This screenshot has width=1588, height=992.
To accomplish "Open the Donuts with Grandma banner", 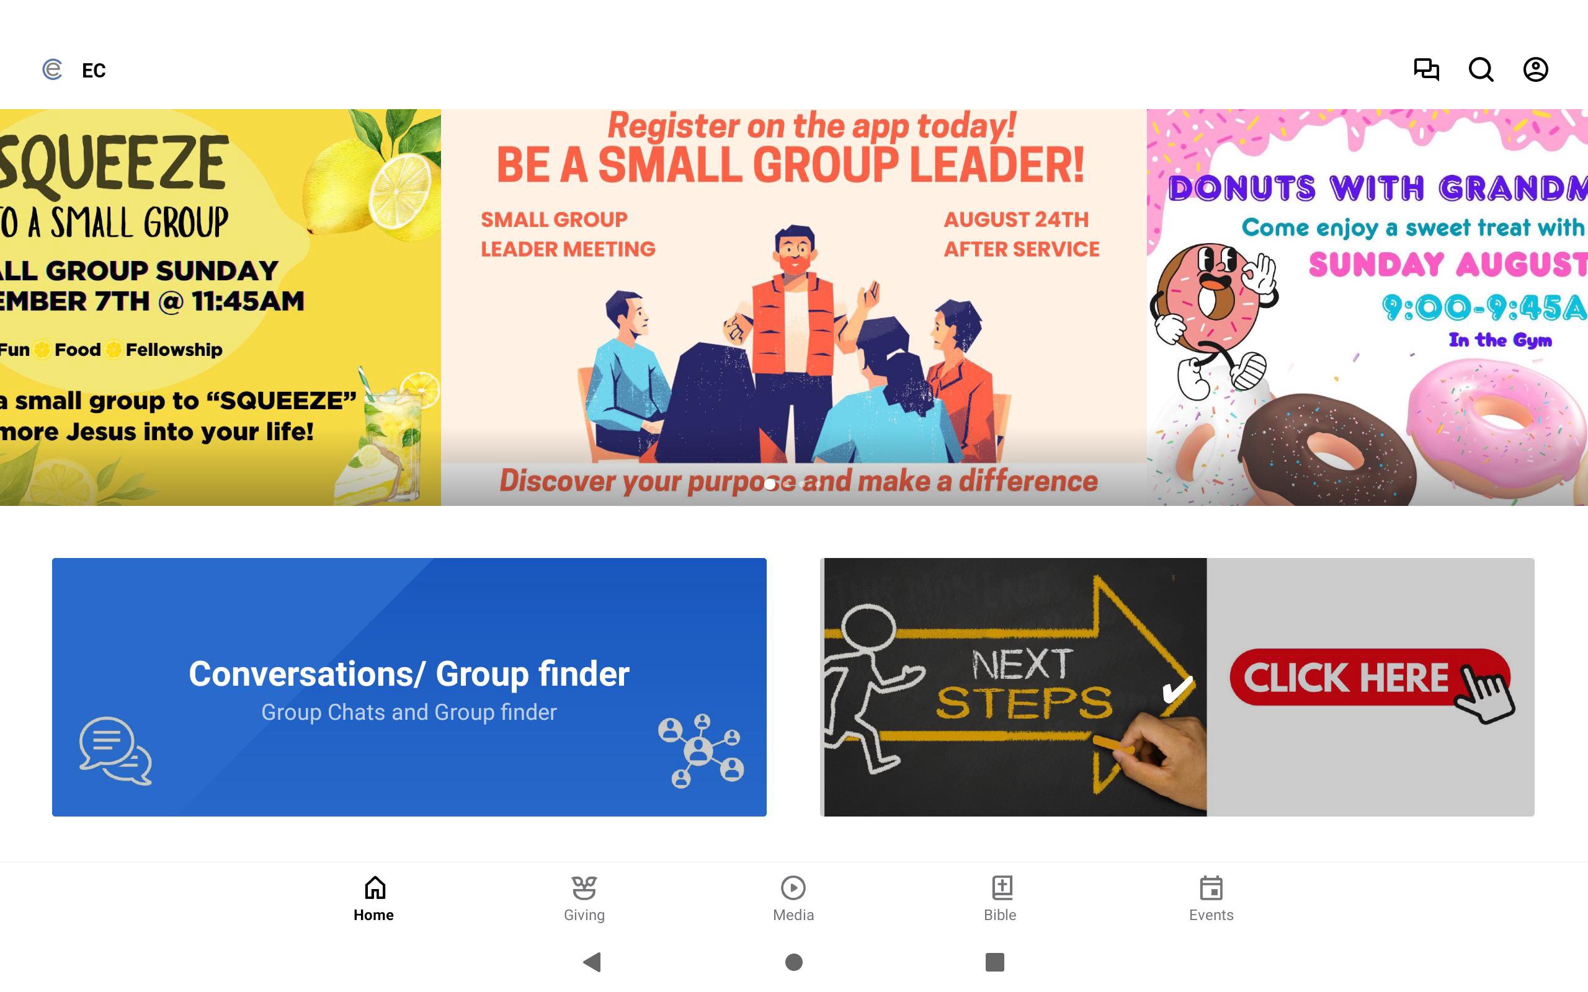I will click(1368, 307).
